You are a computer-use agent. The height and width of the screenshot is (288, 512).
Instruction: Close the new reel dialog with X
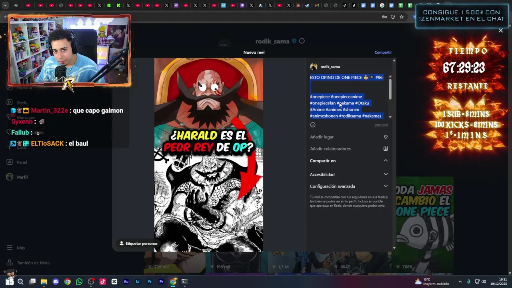pyautogui.click(x=500, y=30)
